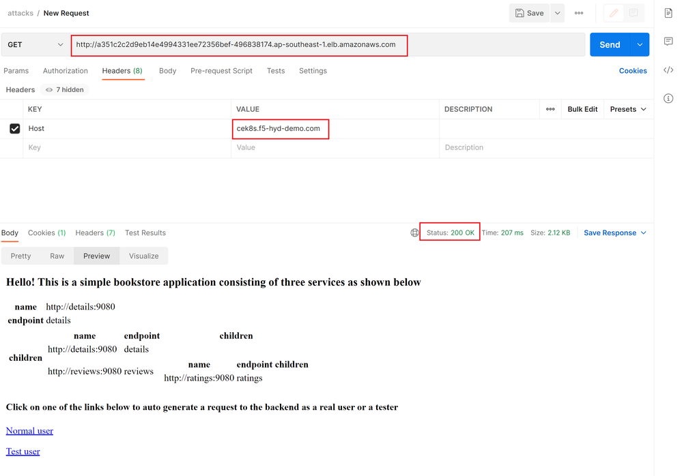Click the pencil edit mode icon
The height and width of the screenshot is (476, 682).
point(614,13)
